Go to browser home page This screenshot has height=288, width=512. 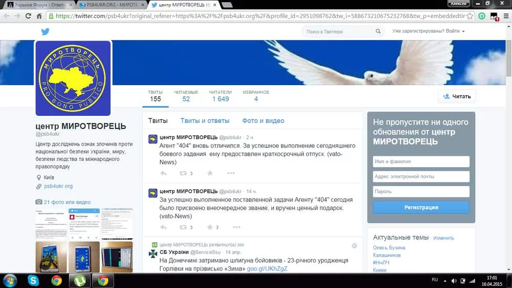39,16
